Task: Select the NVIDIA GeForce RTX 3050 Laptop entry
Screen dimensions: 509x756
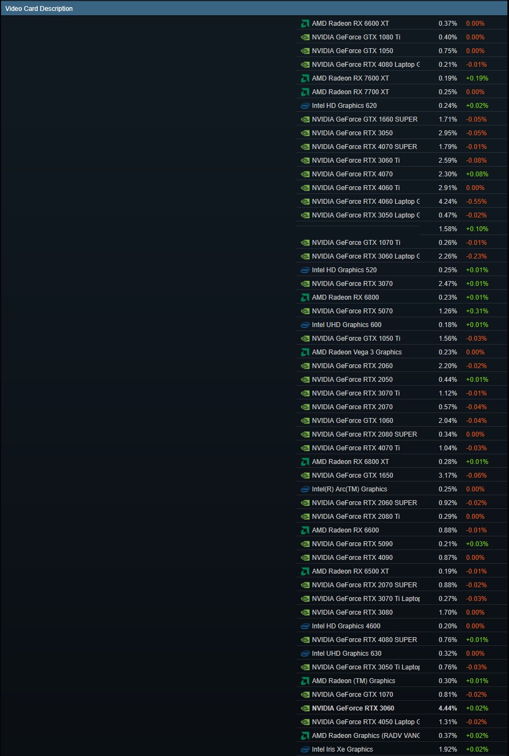Action: tap(366, 215)
